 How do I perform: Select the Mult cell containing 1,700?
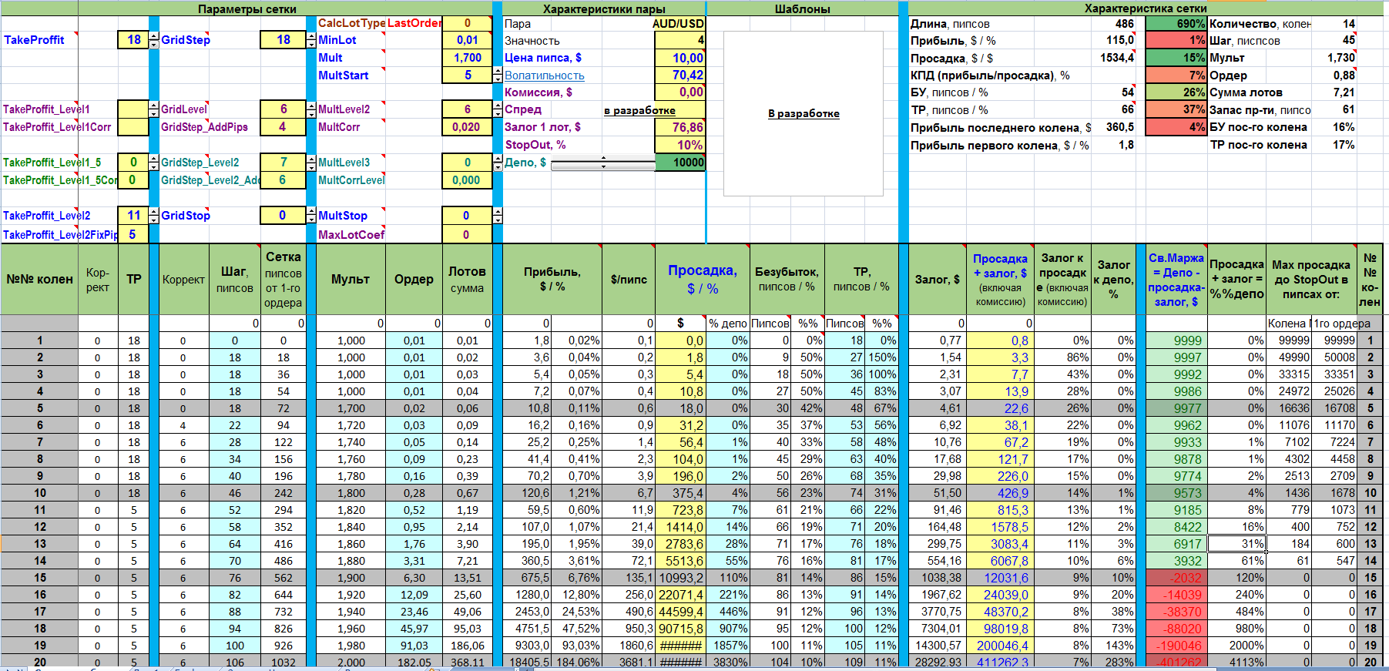[467, 58]
